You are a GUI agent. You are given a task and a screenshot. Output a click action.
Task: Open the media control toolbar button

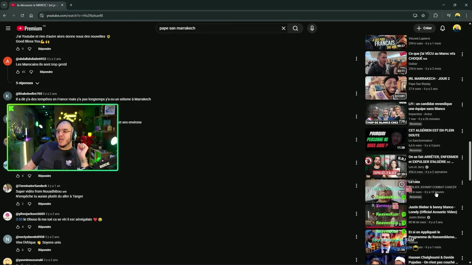click(x=448, y=15)
